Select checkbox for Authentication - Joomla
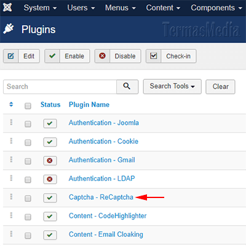Image resolution: width=246 pixels, height=246 pixels. pos(28,124)
